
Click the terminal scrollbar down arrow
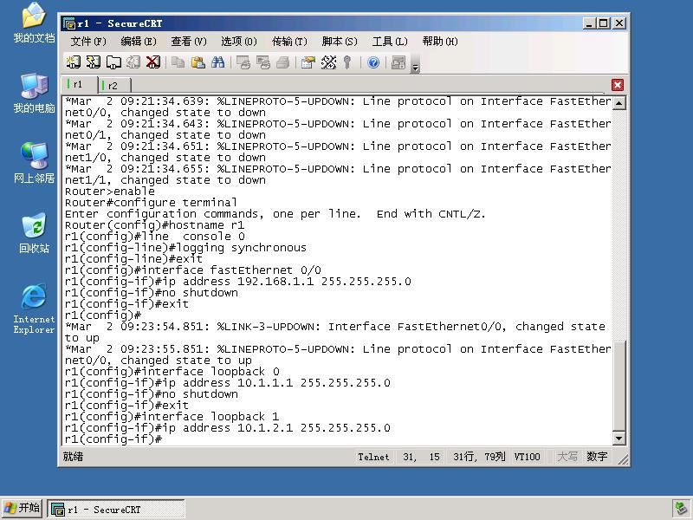[619, 439]
